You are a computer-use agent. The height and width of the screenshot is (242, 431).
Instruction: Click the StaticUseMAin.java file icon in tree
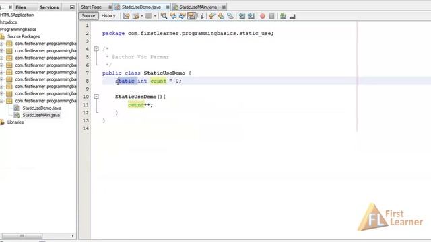pos(16,115)
